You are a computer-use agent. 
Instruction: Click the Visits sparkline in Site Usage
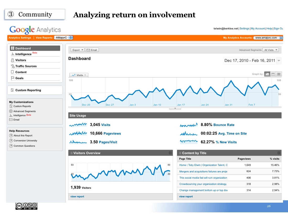click(78, 125)
